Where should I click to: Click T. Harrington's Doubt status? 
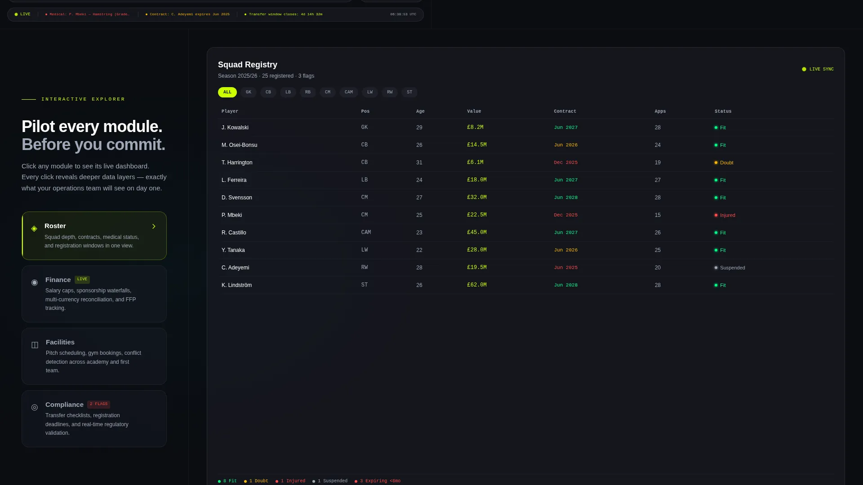[x=724, y=163]
